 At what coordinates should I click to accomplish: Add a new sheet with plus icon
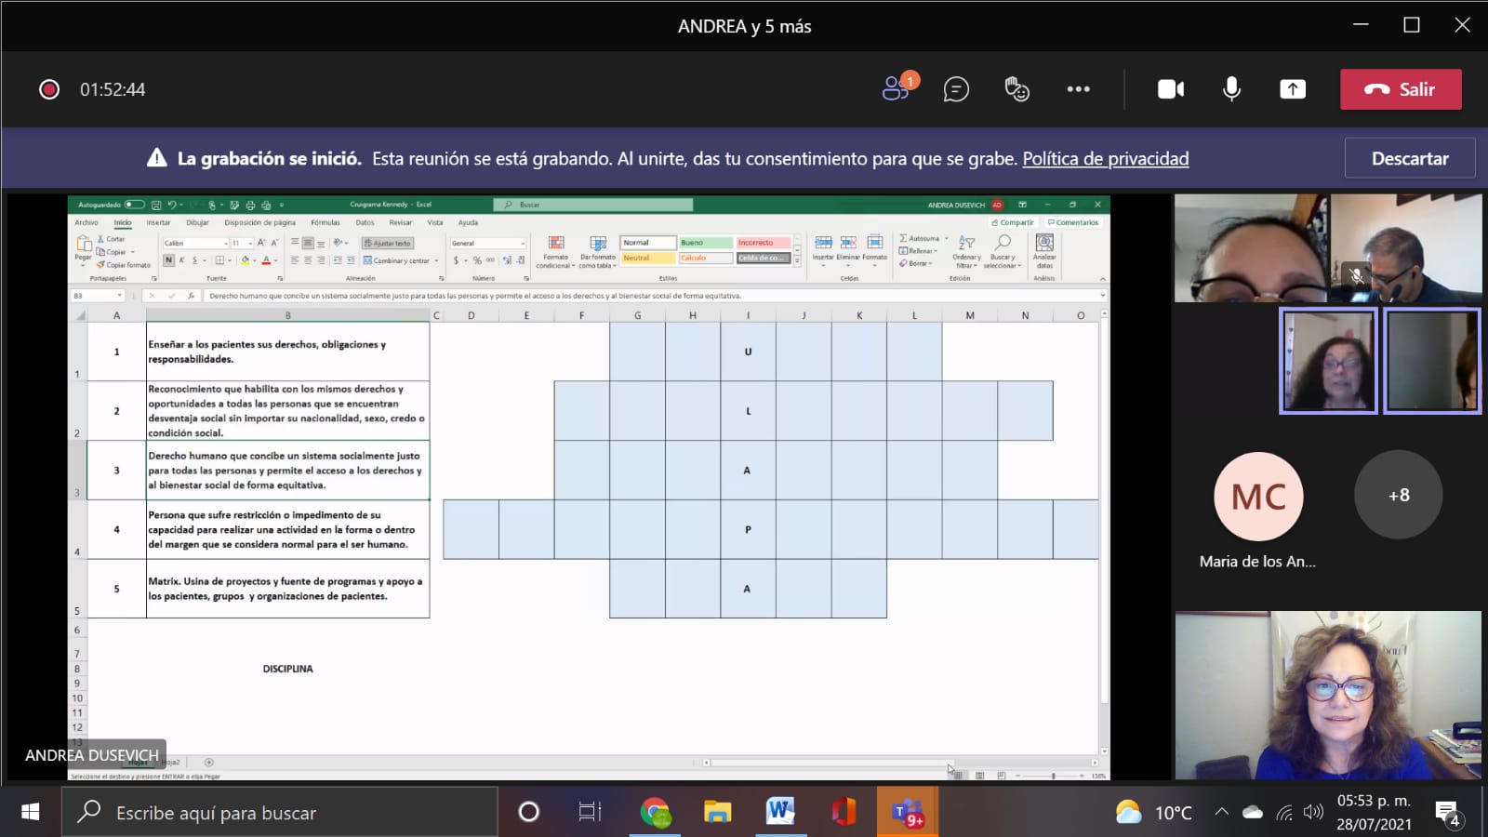click(208, 763)
